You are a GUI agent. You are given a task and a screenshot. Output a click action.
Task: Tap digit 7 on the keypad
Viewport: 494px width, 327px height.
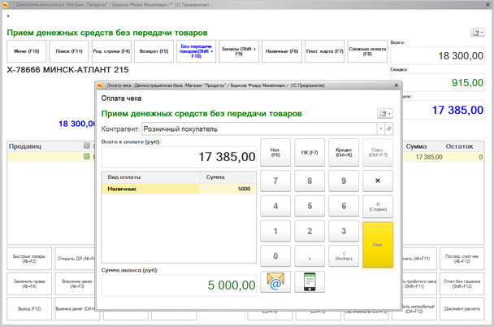click(275, 181)
